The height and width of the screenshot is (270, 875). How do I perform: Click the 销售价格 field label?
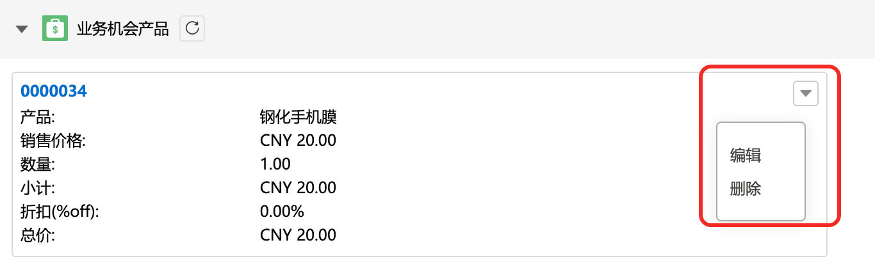(x=53, y=141)
